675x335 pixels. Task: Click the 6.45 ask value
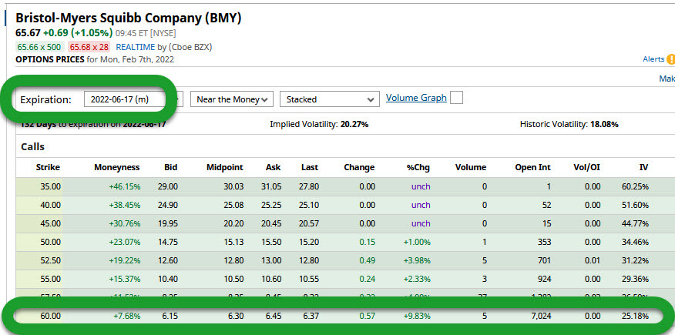click(274, 316)
